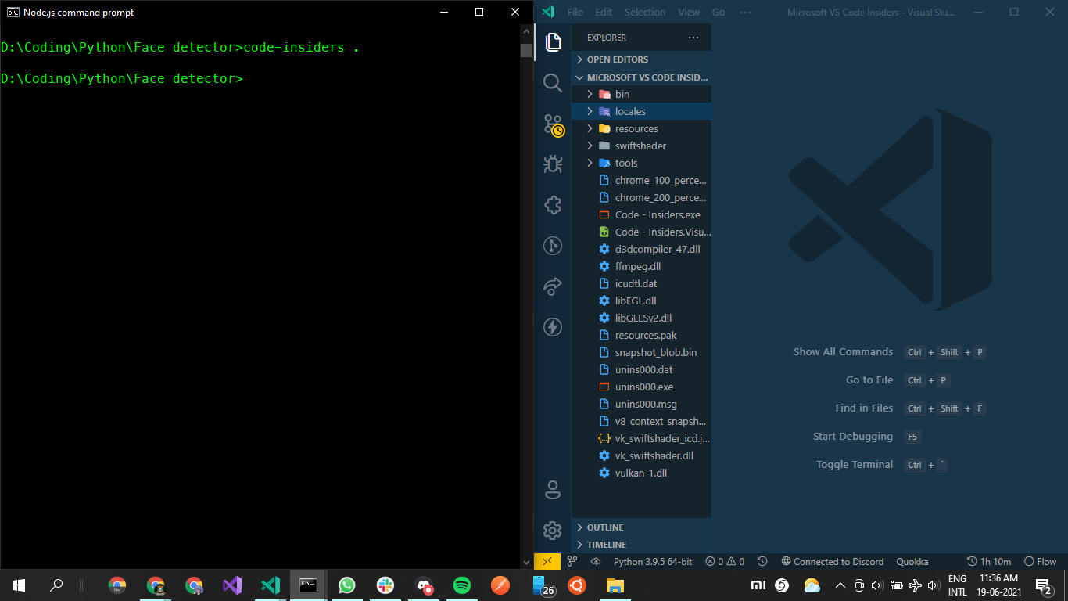The width and height of the screenshot is (1068, 601).
Task: Click the source control branch icon in status bar
Action: (573, 561)
